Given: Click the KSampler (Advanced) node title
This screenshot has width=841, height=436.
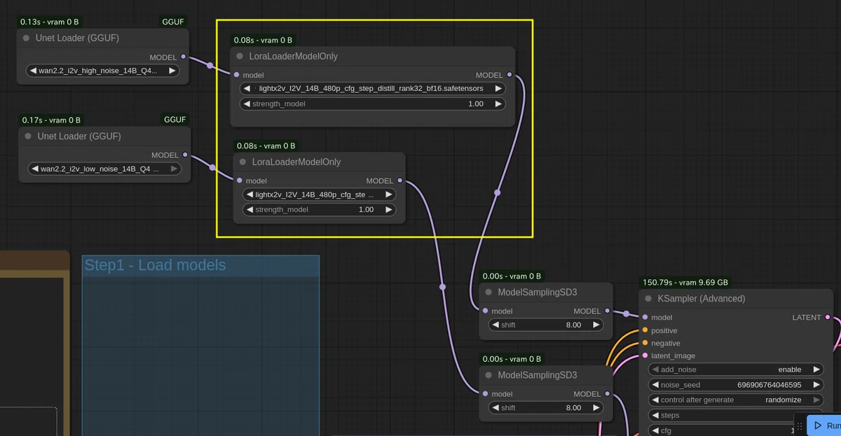Looking at the screenshot, I should [701, 298].
